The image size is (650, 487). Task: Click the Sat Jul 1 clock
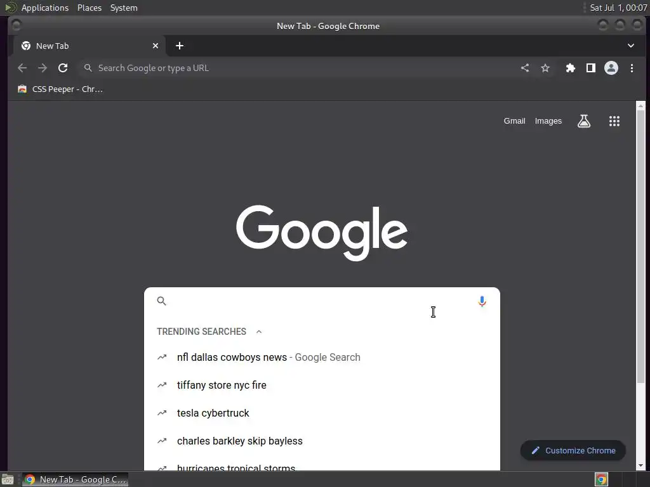[x=618, y=8]
